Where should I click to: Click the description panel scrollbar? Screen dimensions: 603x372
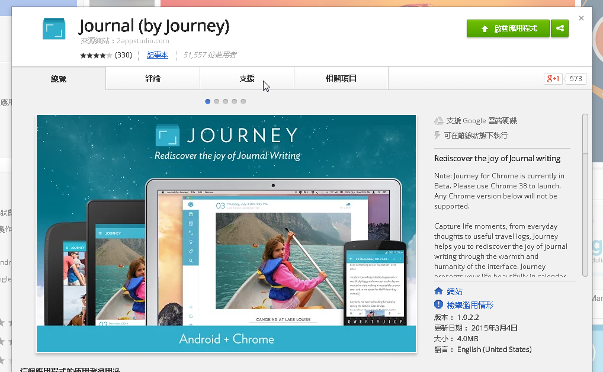[x=585, y=195]
